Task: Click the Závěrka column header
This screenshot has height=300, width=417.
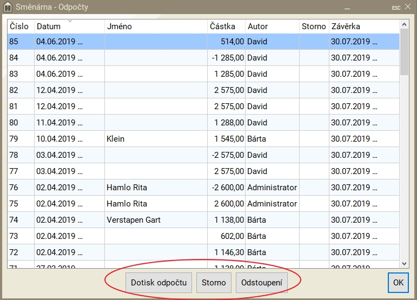Action: [x=363, y=26]
